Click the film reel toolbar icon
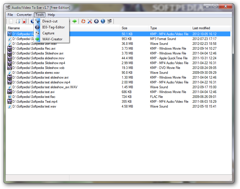 coord(109,21)
